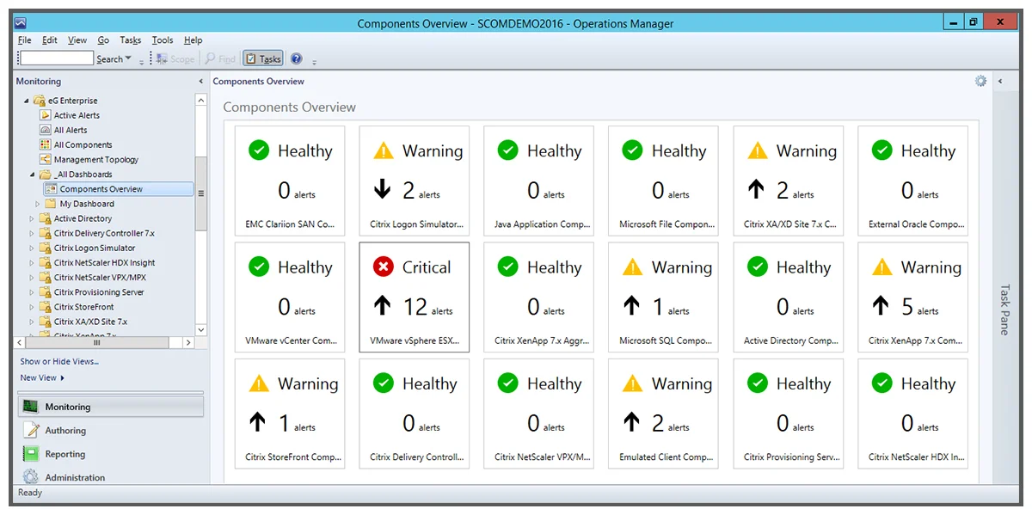
Task: Open the Citrix XenApp 7.x Aggr... card
Action: (538, 297)
